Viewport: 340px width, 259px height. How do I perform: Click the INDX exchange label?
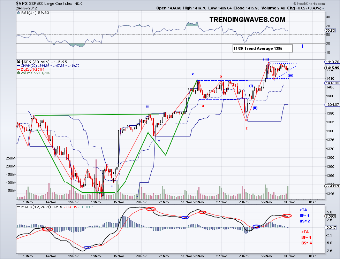pyautogui.click(x=78, y=4)
